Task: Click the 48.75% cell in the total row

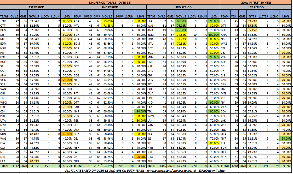Action: [67, 166]
